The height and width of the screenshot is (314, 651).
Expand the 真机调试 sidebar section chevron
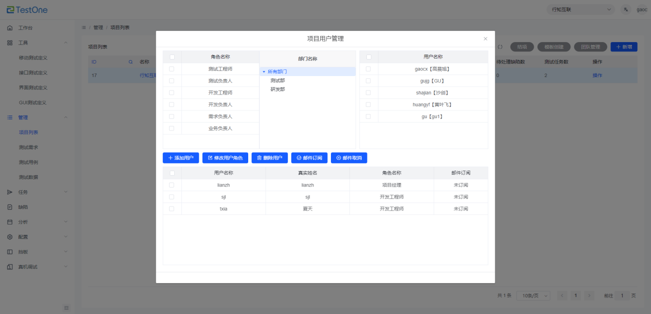pos(66,267)
